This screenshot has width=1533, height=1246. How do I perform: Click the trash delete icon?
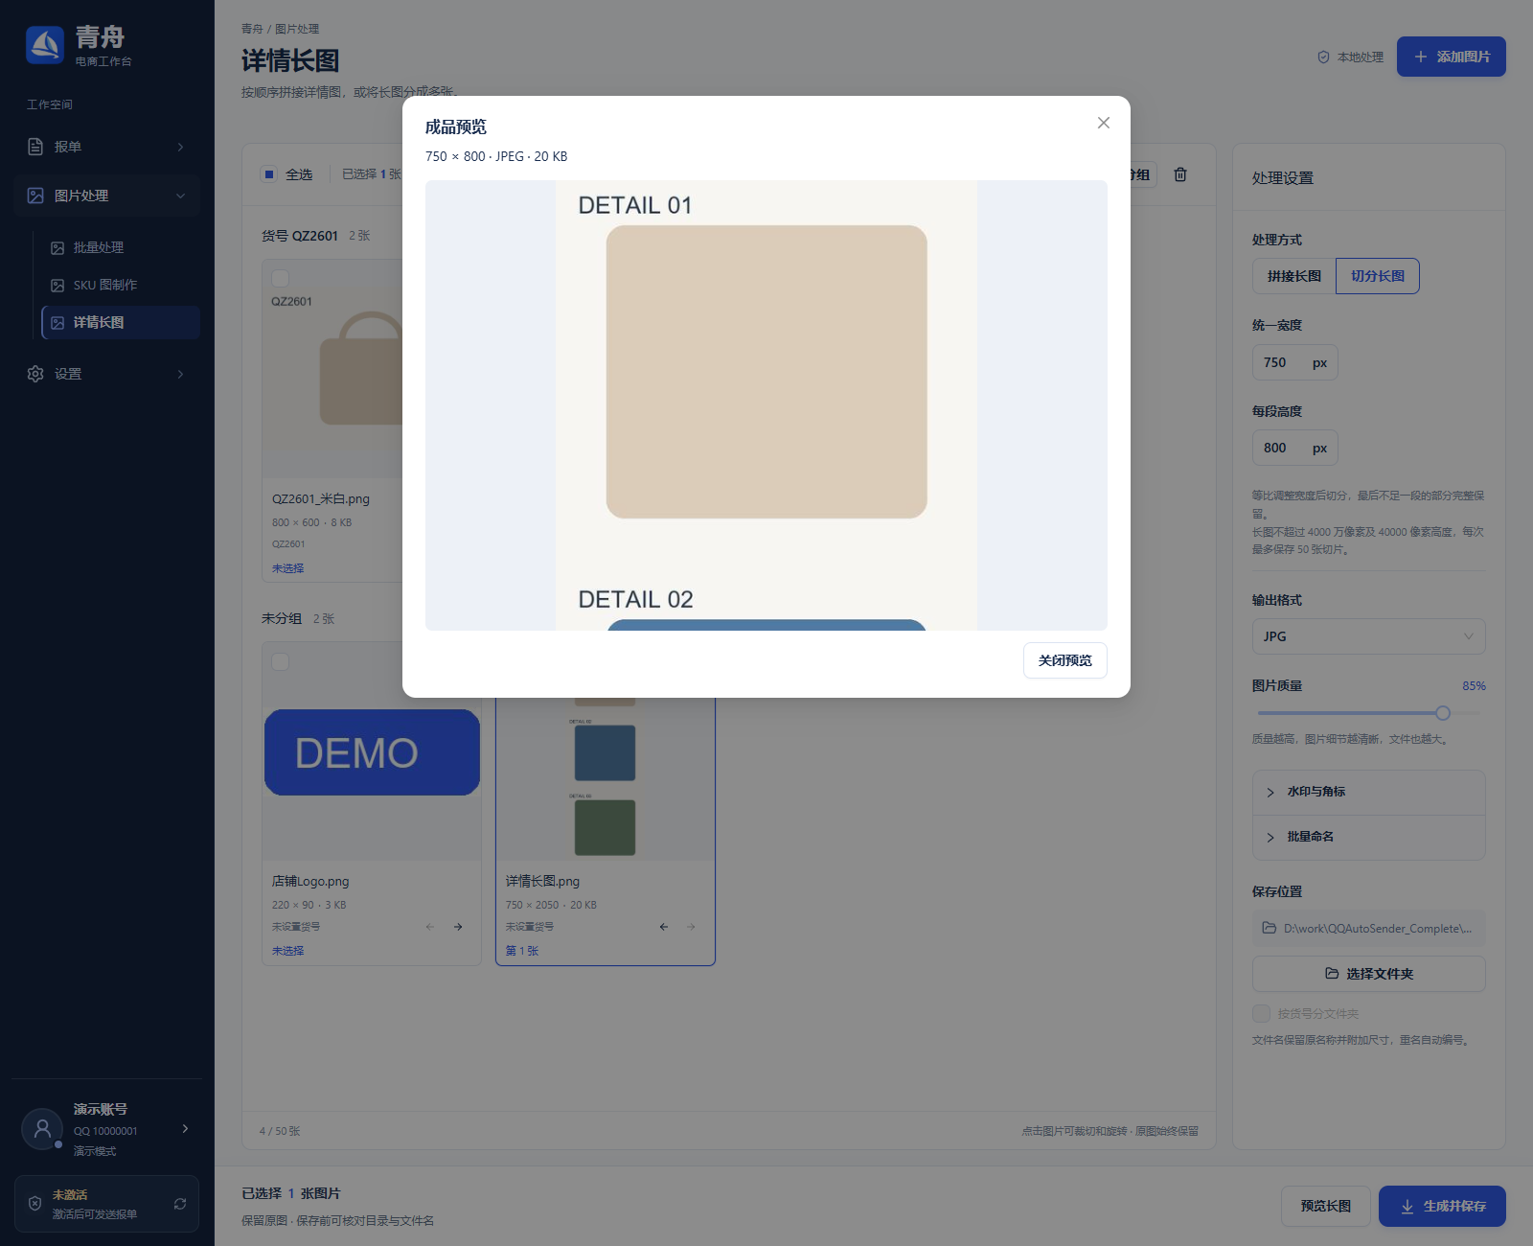1180,174
